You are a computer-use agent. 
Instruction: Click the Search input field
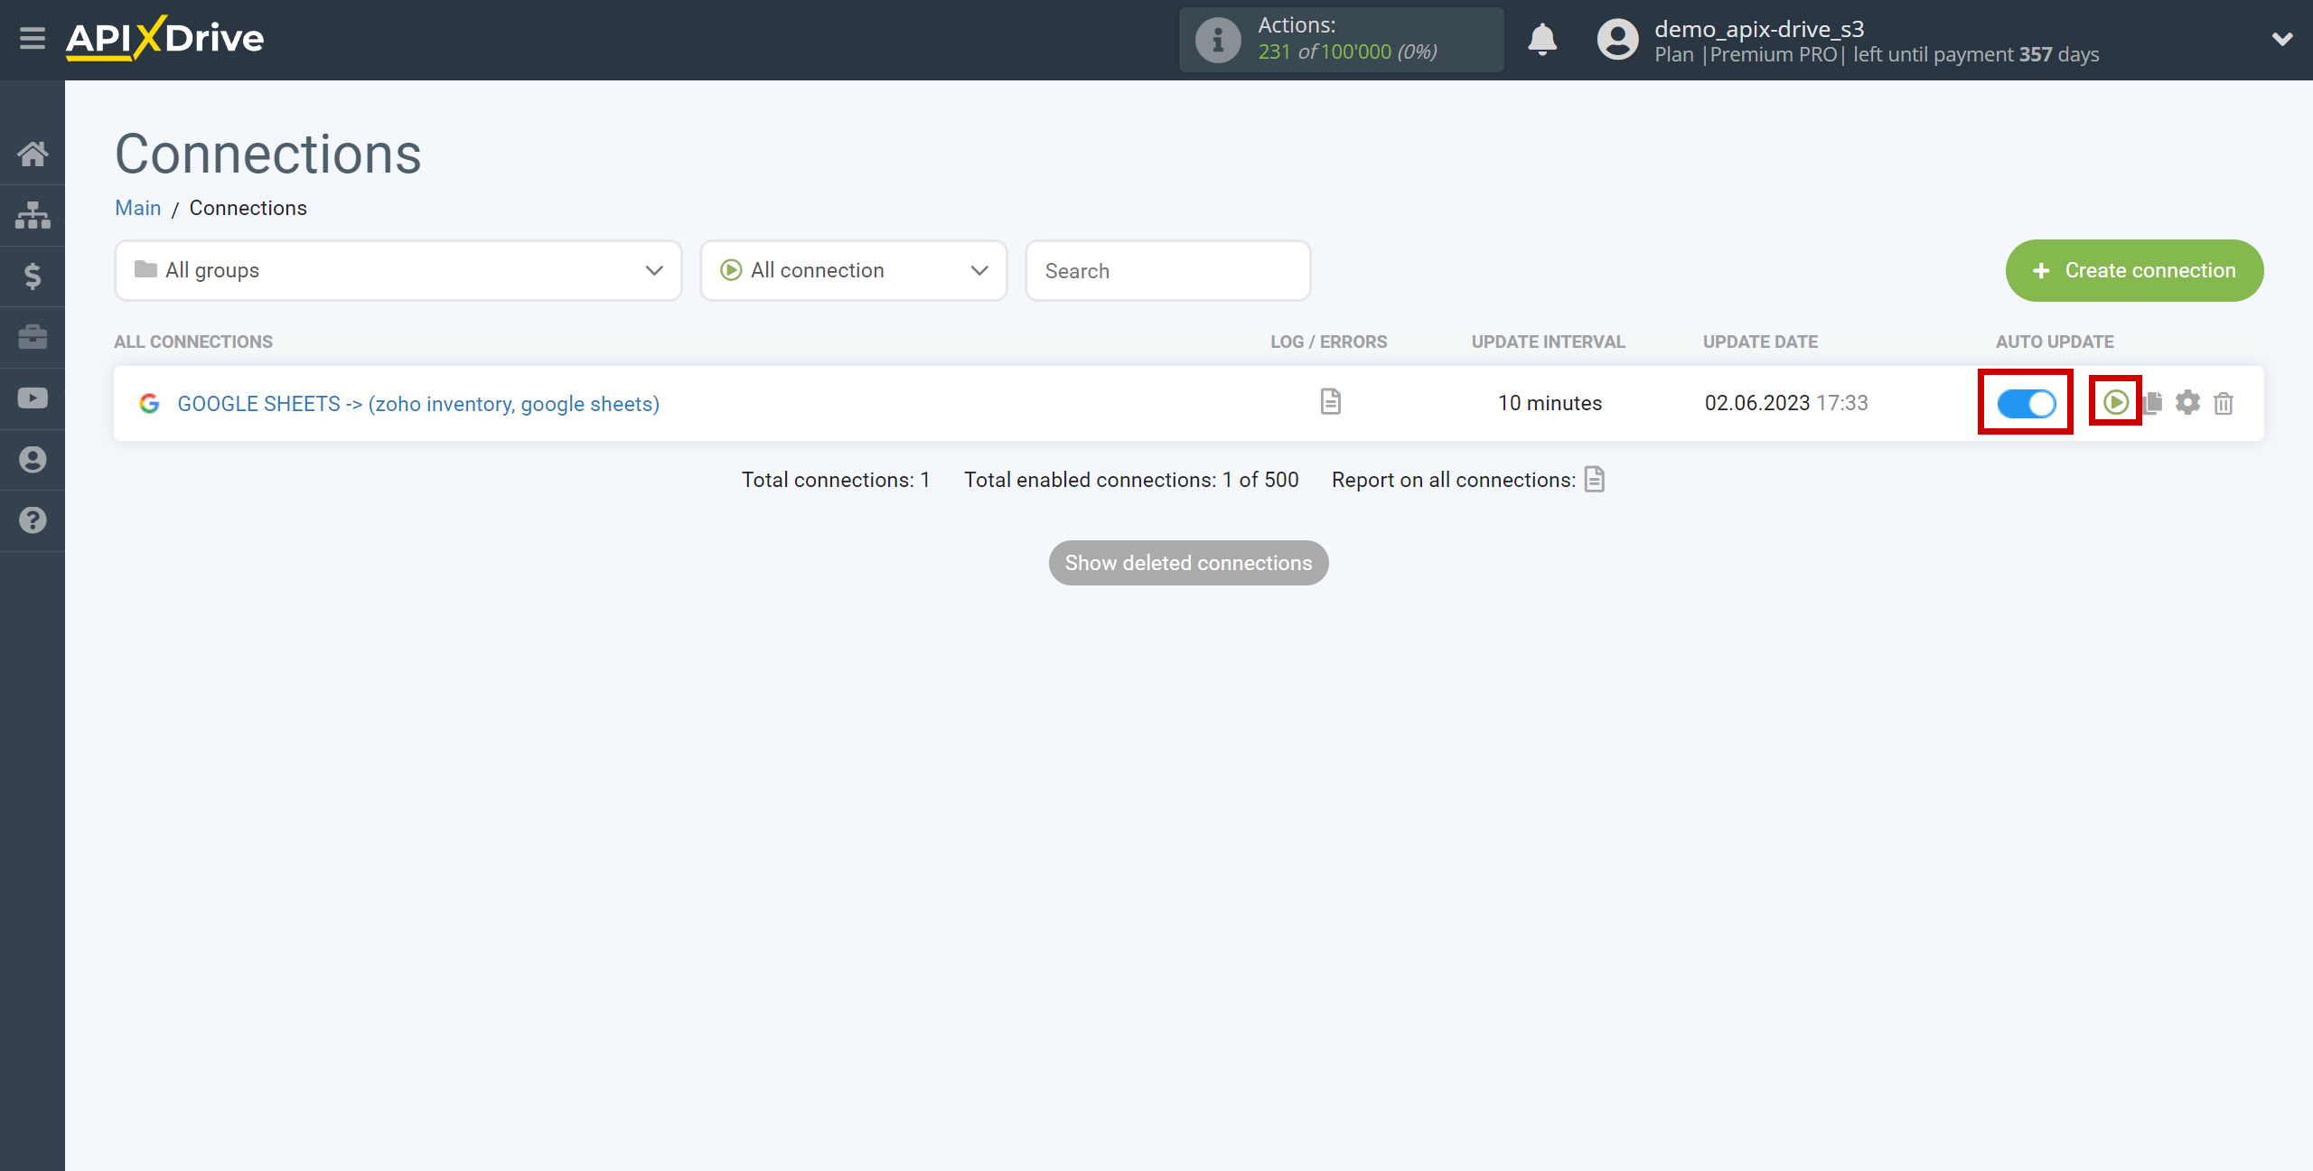point(1167,270)
